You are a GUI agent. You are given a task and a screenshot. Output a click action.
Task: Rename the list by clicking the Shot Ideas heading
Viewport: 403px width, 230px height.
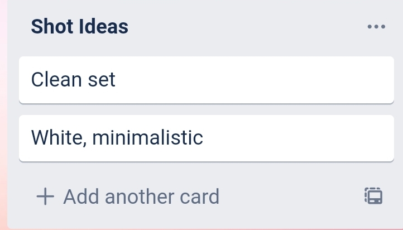pos(80,26)
